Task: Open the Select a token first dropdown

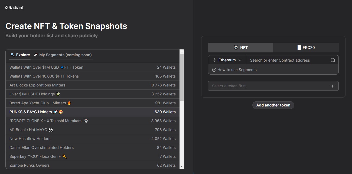Action: (273, 86)
